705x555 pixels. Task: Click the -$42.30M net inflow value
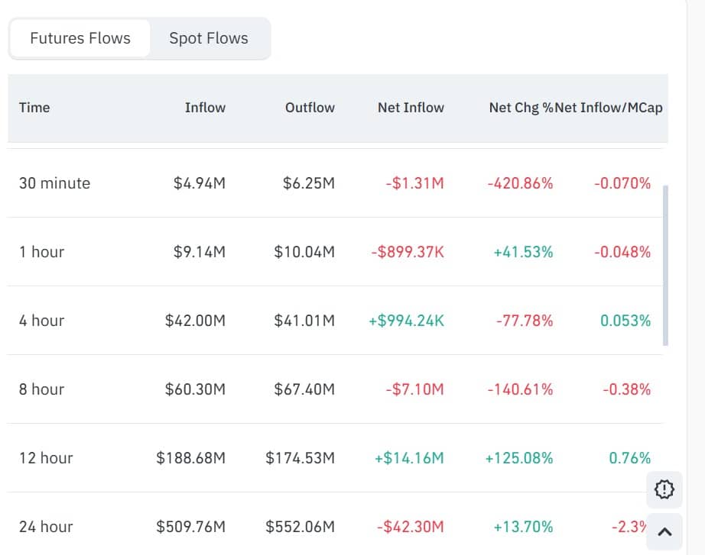pyautogui.click(x=411, y=527)
